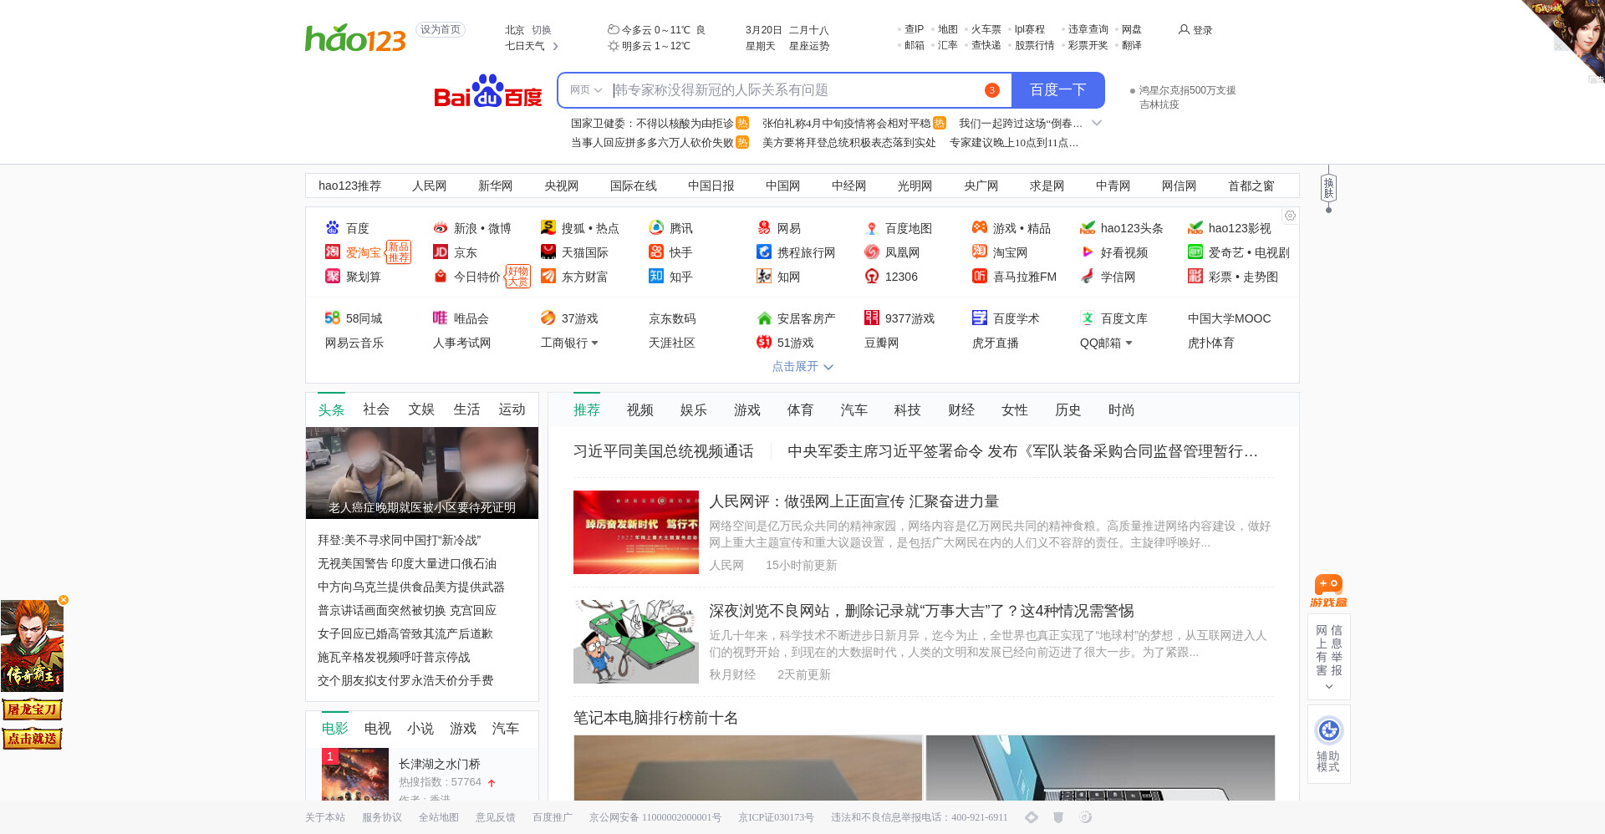Open 深夜浏览不良网站 article thumbnail
Viewport: 1605px width, 834px height.
click(636, 642)
